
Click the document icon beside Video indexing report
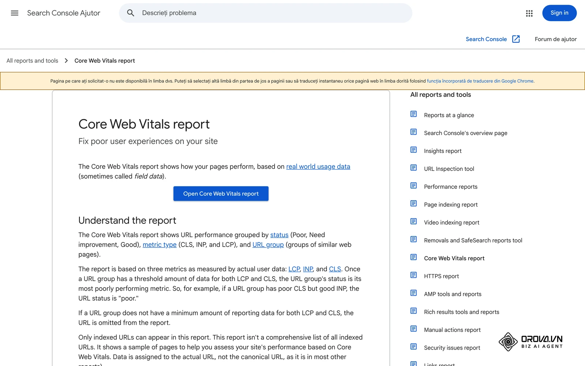coord(414,221)
